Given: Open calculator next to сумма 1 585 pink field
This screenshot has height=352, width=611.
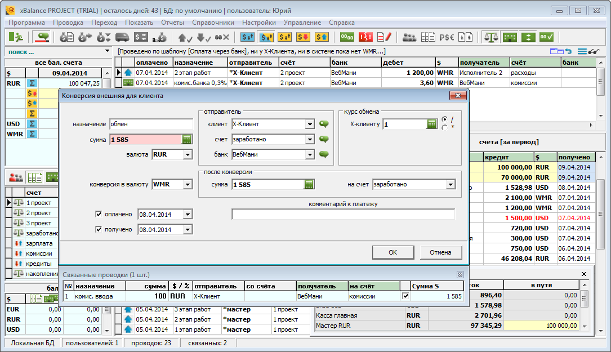Looking at the screenshot, I should pos(187,139).
